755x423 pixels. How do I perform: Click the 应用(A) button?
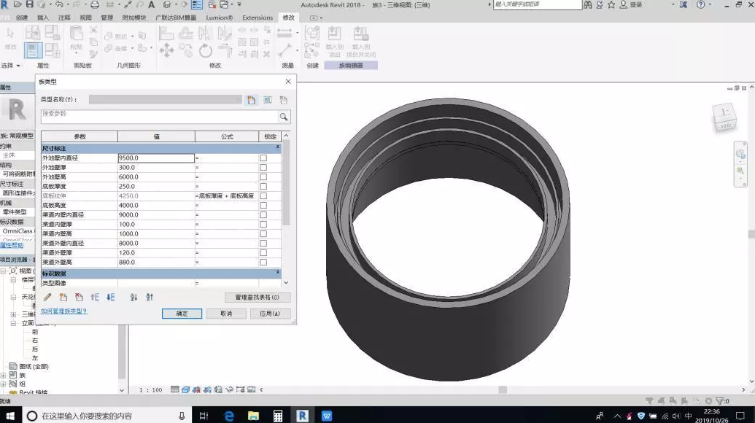pos(270,314)
